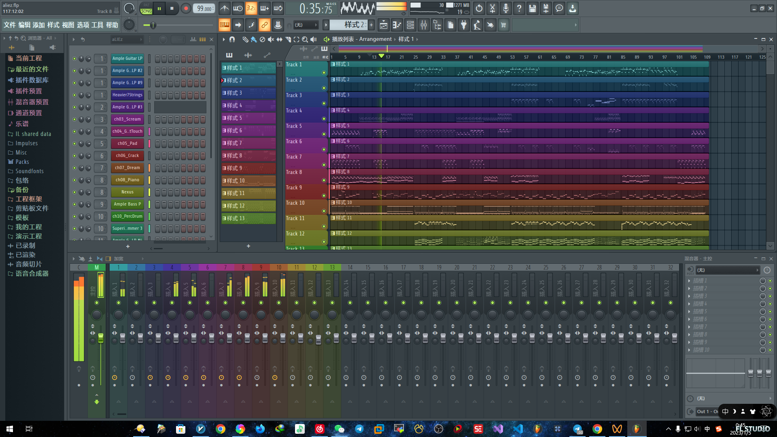Open the Piano Roll view icon
The width and height of the screenshot is (777, 437).
[397, 25]
